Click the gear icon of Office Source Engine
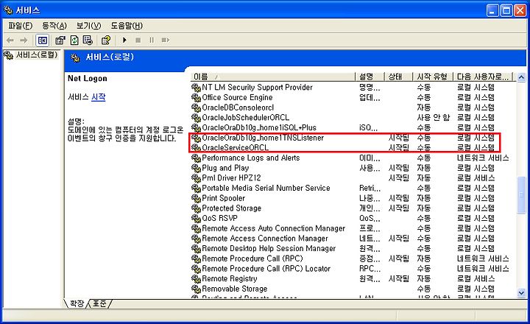 tap(196, 98)
